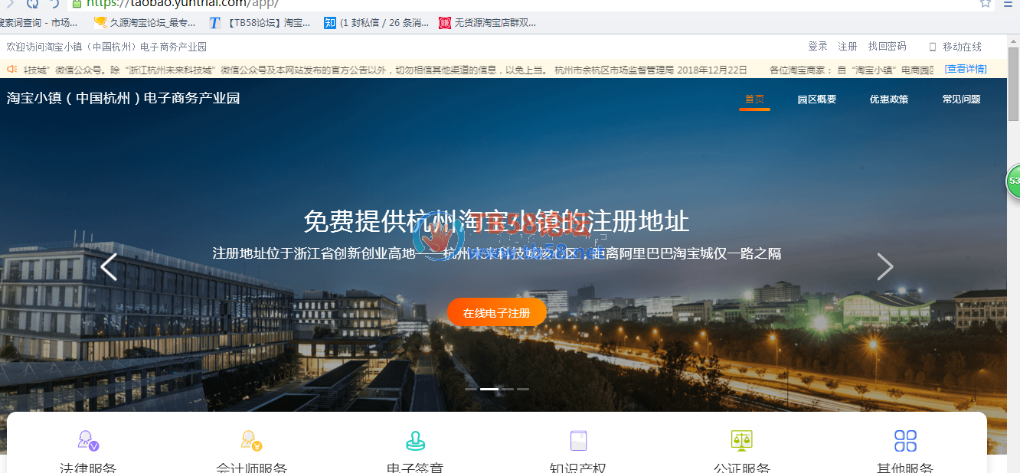The width and height of the screenshot is (1020, 473).
Task: Click the 知识产权 label
Action: (x=578, y=468)
